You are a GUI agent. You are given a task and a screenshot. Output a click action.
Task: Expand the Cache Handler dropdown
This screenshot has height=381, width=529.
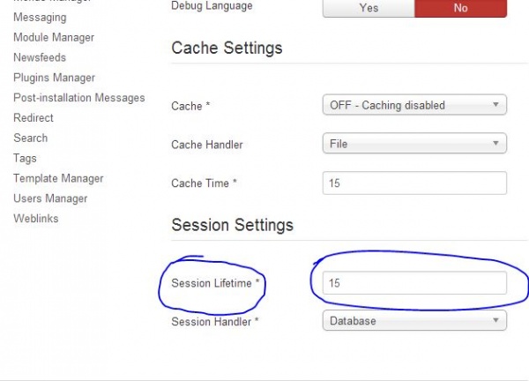click(414, 143)
